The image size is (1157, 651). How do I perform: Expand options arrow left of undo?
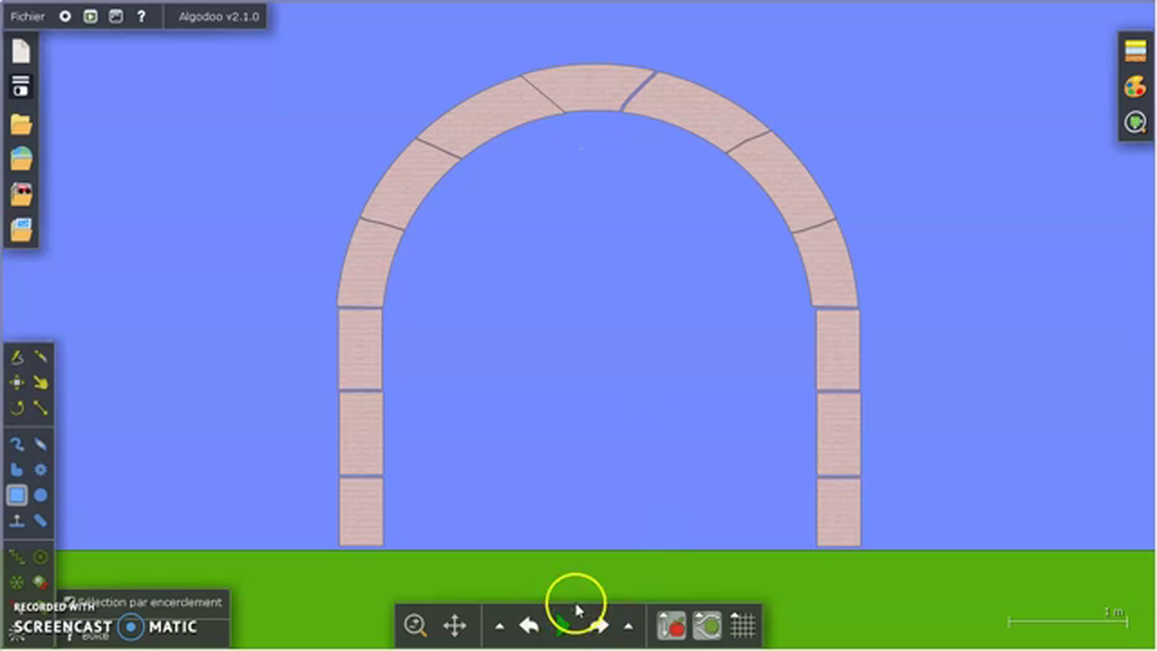coord(499,626)
